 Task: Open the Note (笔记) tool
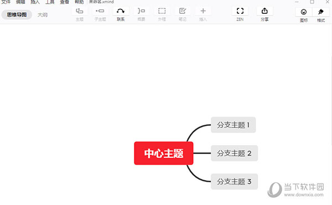[182, 11]
